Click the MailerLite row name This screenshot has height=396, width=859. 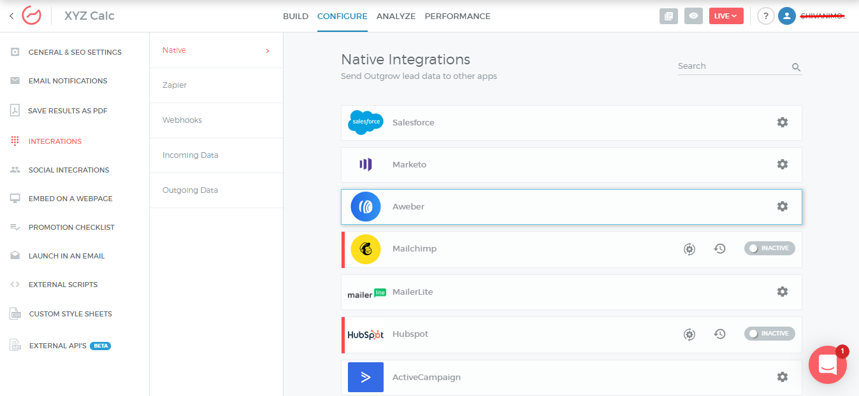click(413, 292)
